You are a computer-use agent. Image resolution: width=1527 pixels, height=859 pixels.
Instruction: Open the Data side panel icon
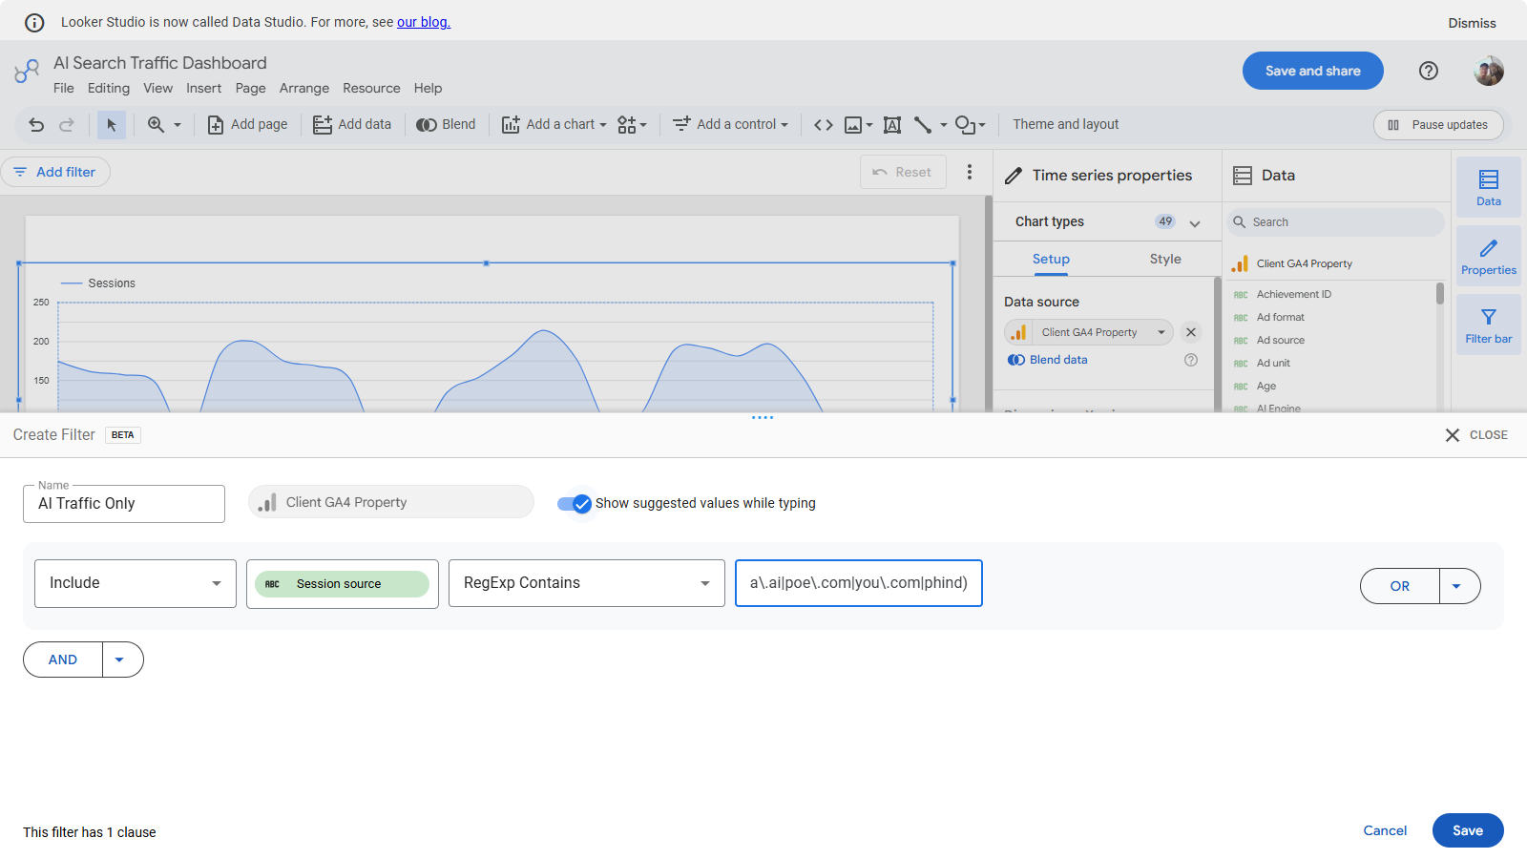click(x=1489, y=187)
